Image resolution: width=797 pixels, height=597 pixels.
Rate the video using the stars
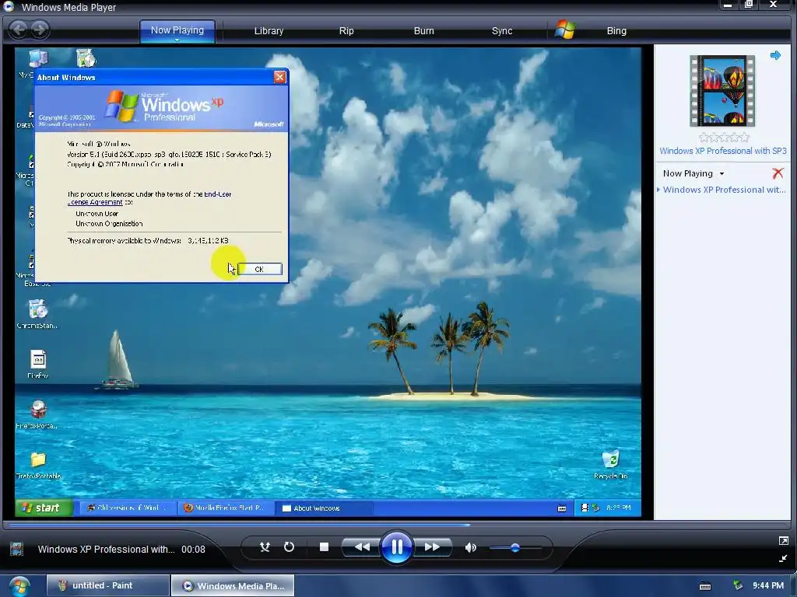click(x=724, y=138)
